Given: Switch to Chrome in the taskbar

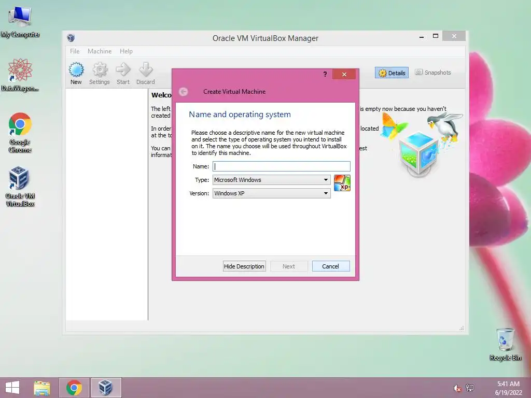Looking at the screenshot, I should pos(74,388).
